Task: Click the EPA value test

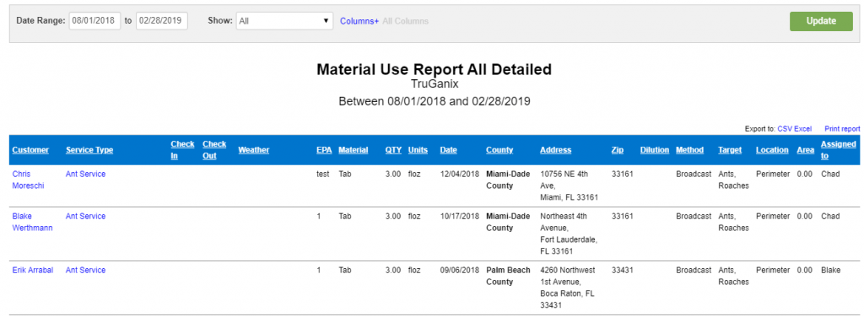Action: click(323, 174)
